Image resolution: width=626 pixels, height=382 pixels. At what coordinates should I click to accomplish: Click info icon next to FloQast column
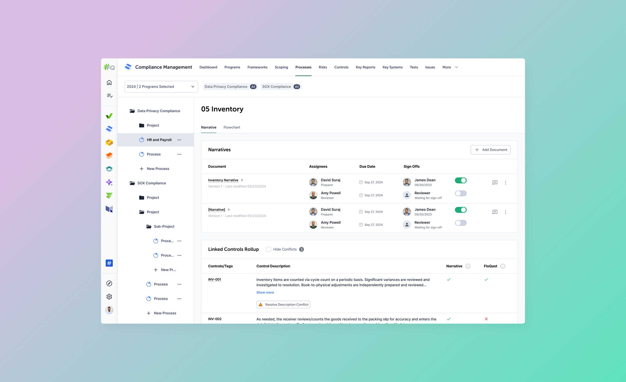(503, 266)
